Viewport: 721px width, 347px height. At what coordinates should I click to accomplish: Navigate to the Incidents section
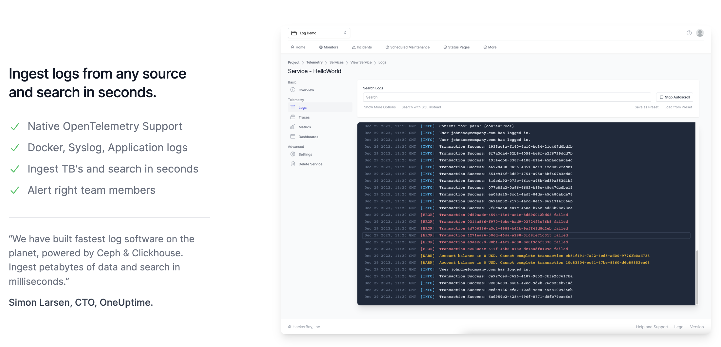[x=362, y=47]
